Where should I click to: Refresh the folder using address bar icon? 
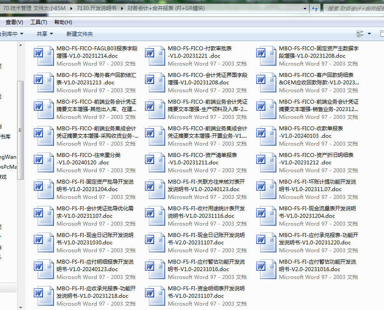click(x=314, y=8)
